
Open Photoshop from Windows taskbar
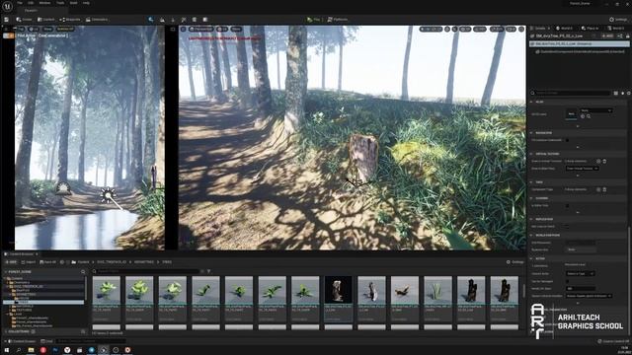point(55,350)
